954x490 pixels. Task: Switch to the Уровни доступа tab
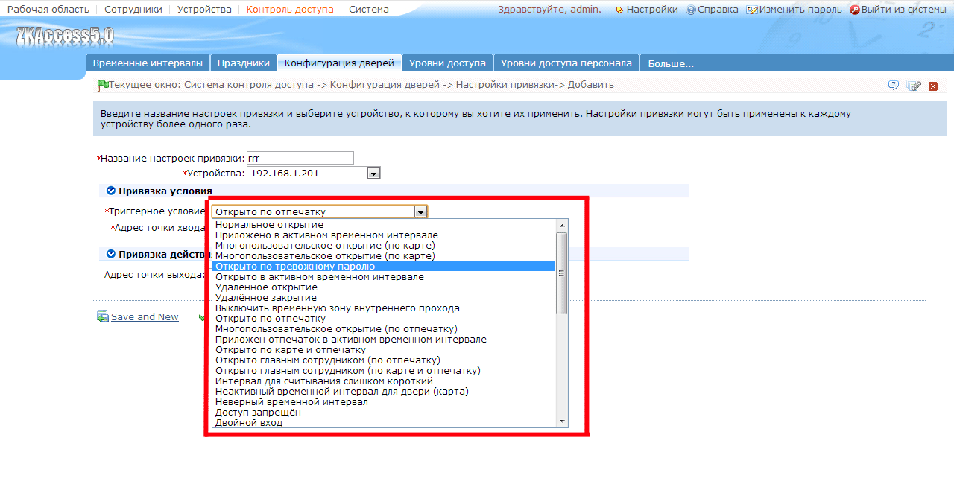[447, 63]
